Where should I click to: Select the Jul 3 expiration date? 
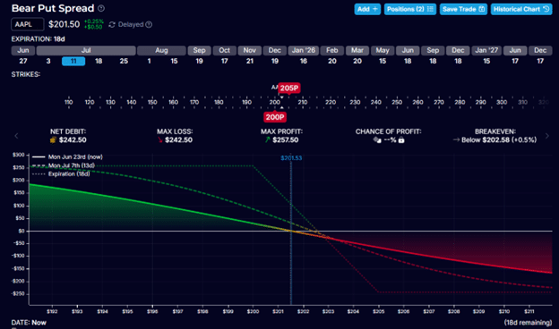tap(48, 61)
